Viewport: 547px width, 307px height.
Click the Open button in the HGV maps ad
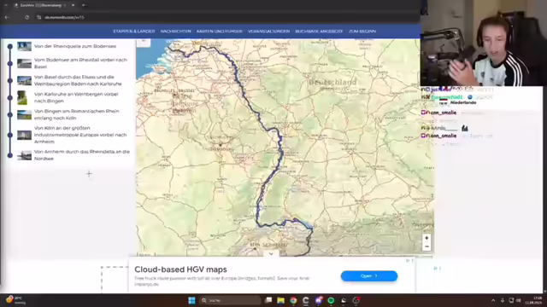pyautogui.click(x=369, y=275)
